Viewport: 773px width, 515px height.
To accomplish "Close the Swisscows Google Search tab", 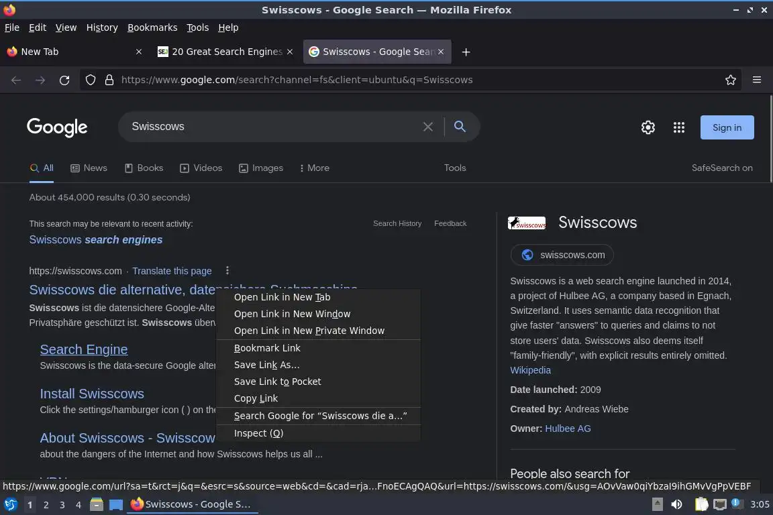I will click(x=441, y=52).
